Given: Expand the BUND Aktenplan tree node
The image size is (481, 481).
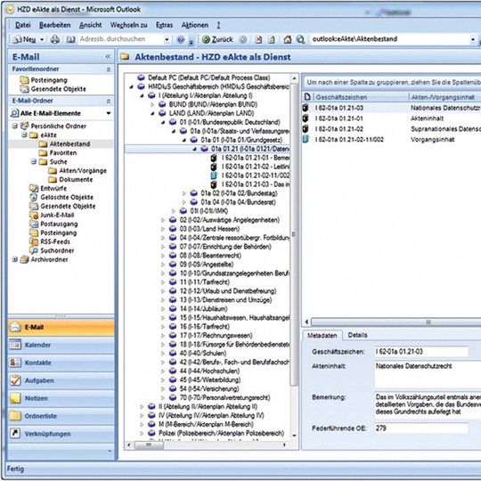Looking at the screenshot, I should click(x=152, y=104).
